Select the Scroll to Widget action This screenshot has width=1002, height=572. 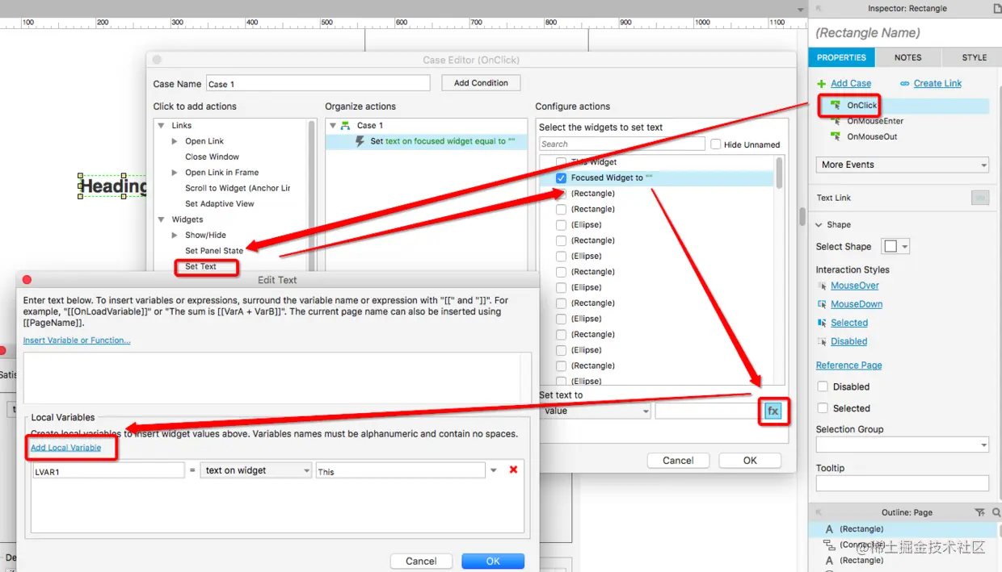(x=238, y=188)
